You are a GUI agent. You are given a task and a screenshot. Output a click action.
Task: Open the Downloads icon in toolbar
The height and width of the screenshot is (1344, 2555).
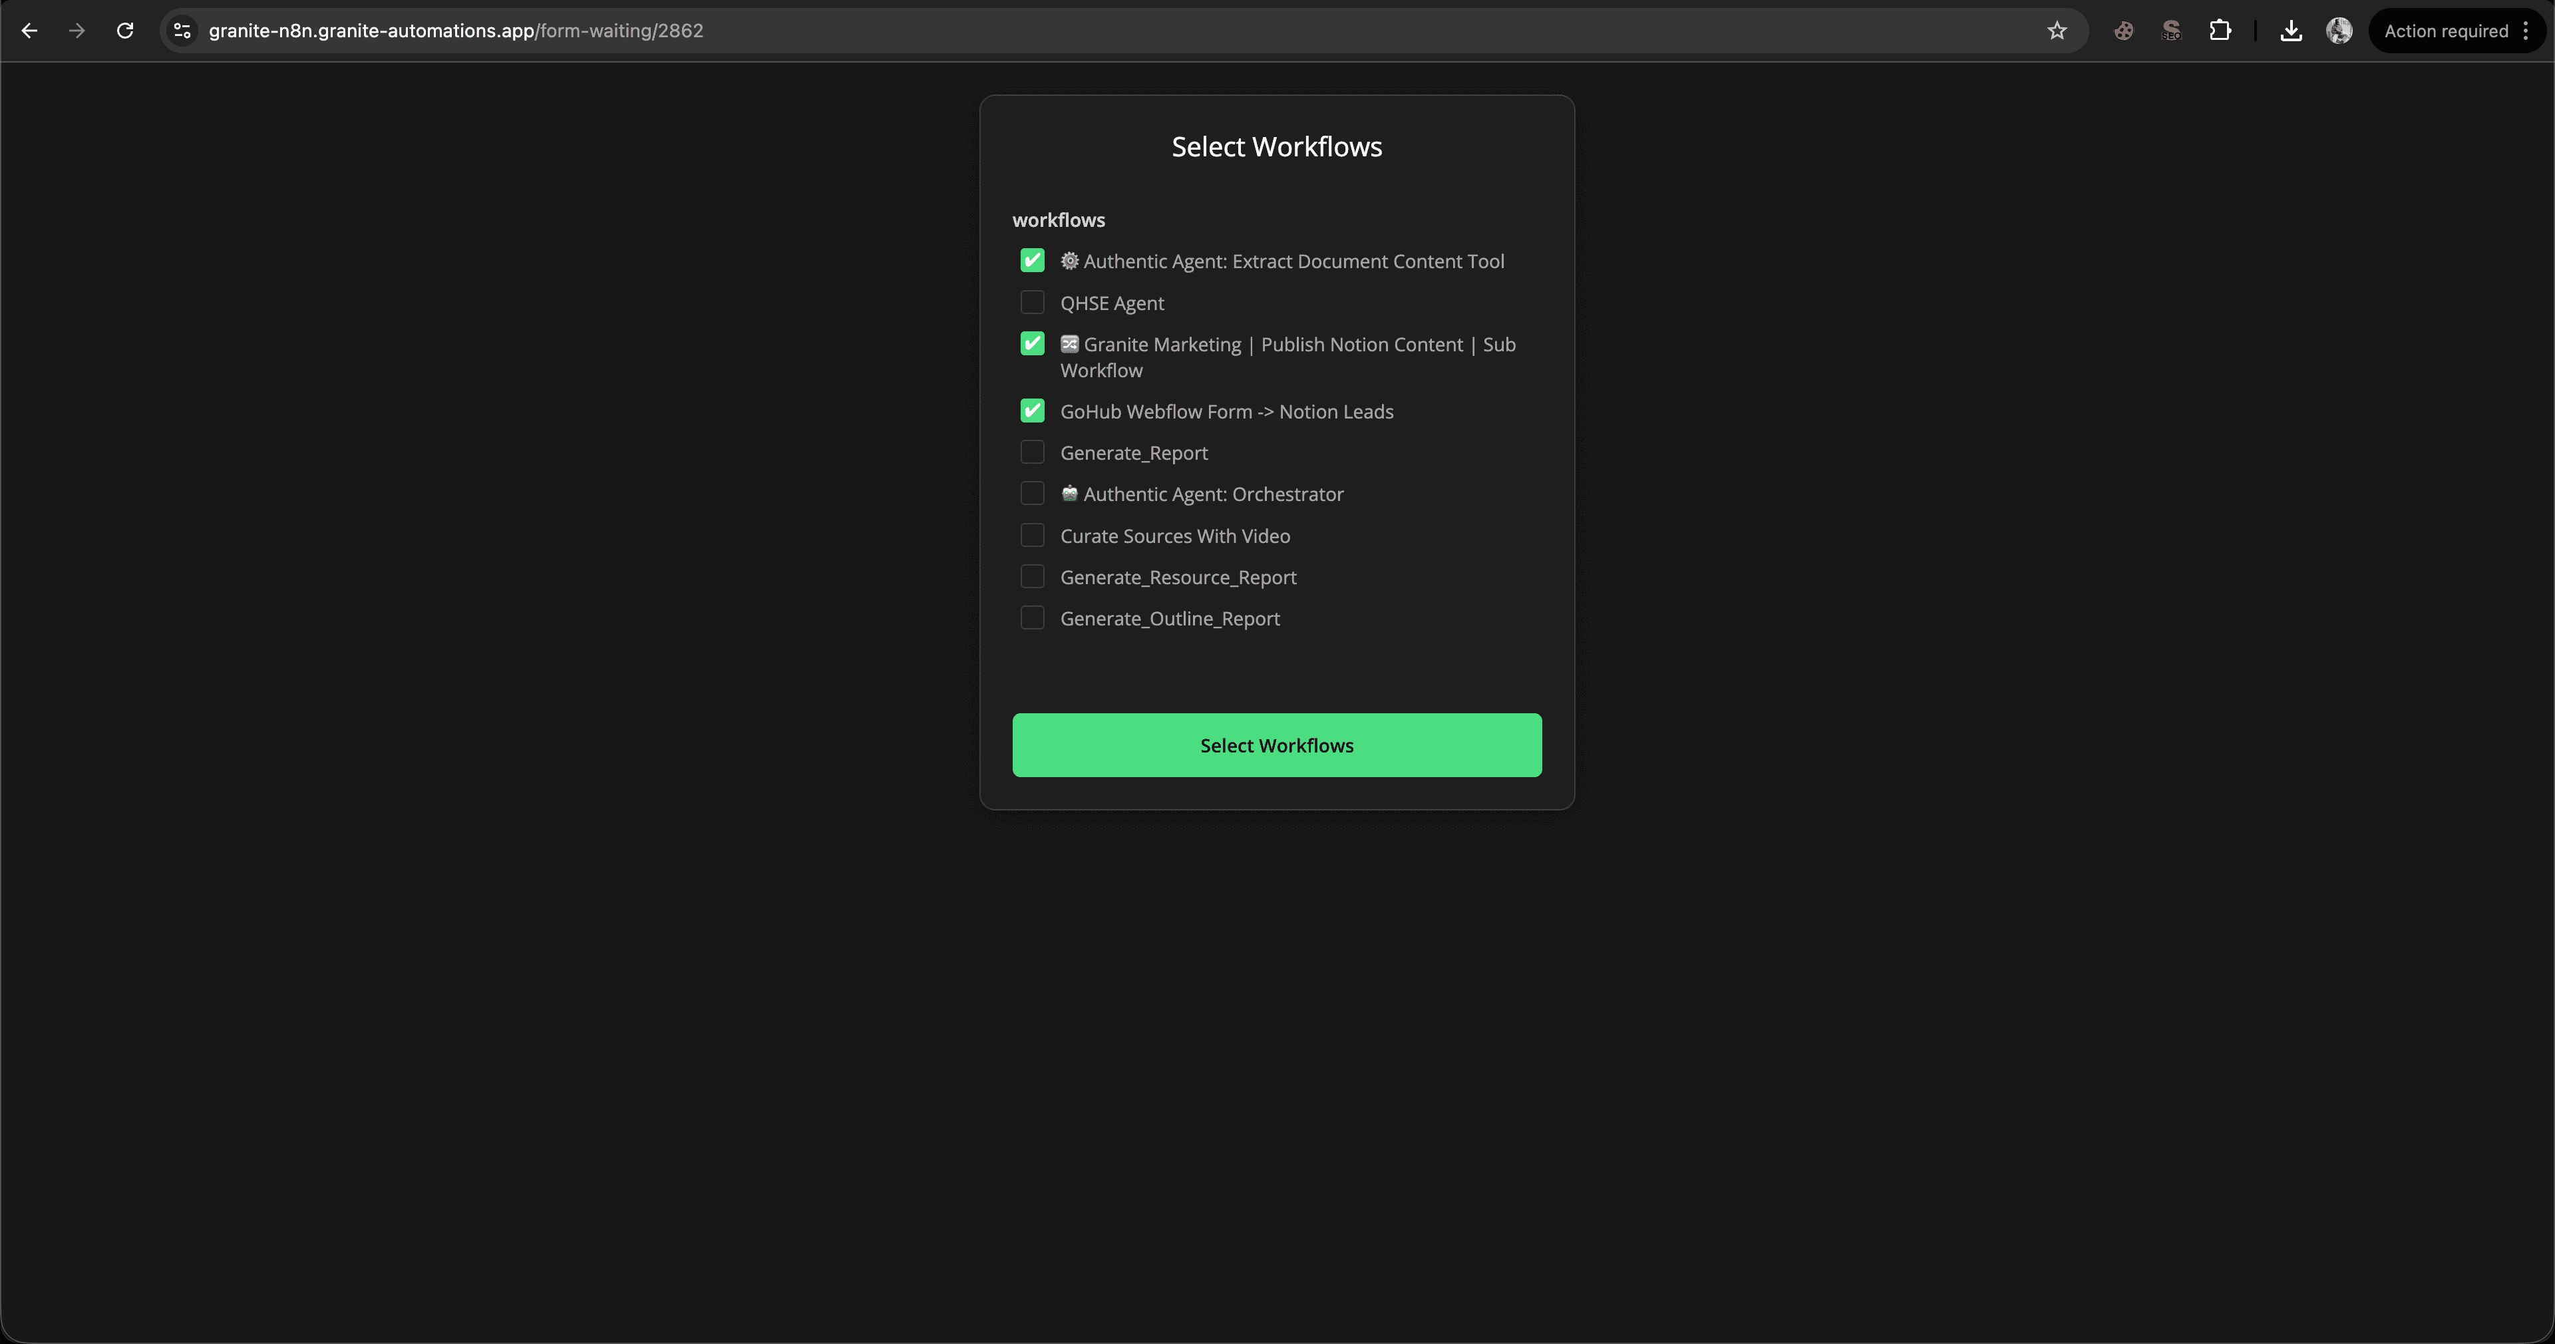[x=2291, y=31]
